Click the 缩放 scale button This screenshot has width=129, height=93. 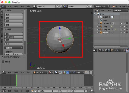click(14, 21)
